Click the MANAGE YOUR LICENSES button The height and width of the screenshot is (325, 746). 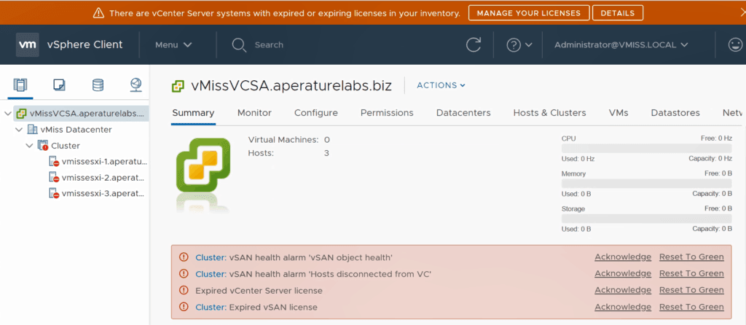click(529, 13)
